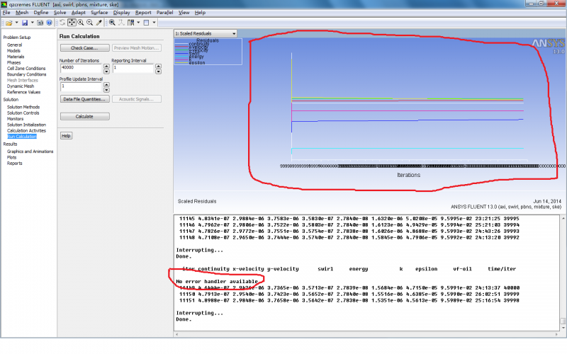Open the dropdown arrow after the single window icon
This screenshot has height=354, width=567.
pos(154,23)
